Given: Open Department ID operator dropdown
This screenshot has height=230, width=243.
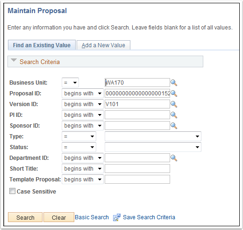Looking at the screenshot, I should tap(83, 158).
